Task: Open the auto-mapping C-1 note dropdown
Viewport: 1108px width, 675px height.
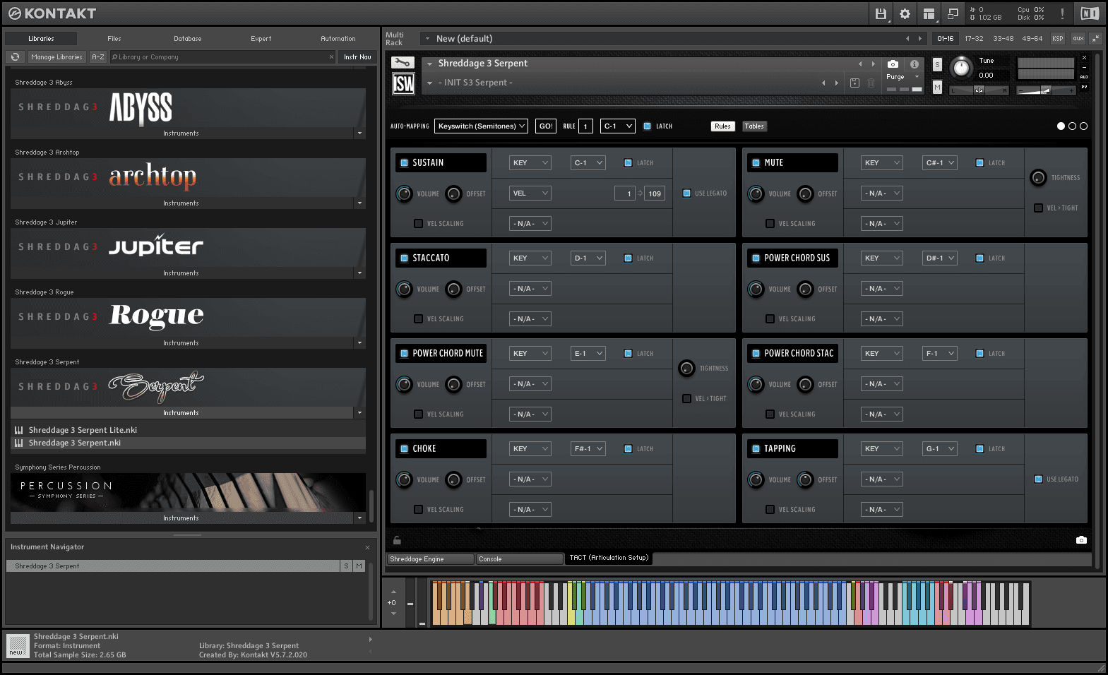Action: click(x=618, y=126)
